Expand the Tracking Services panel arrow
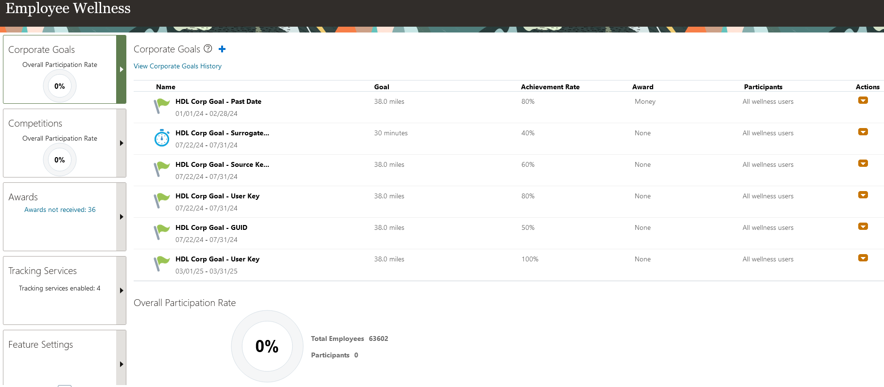This screenshot has height=387, width=884. [121, 290]
